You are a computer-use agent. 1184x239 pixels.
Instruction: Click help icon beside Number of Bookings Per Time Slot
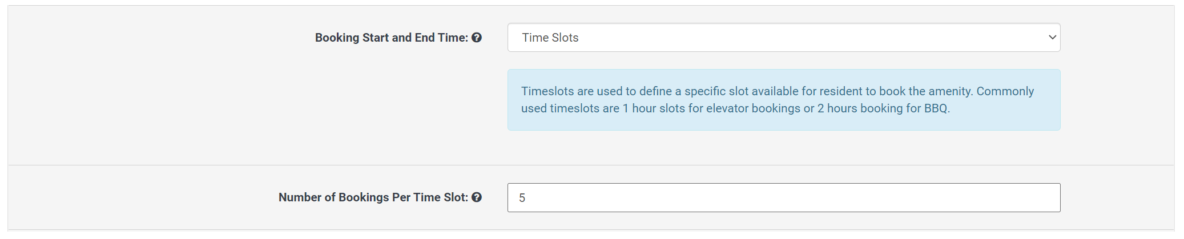tap(477, 197)
